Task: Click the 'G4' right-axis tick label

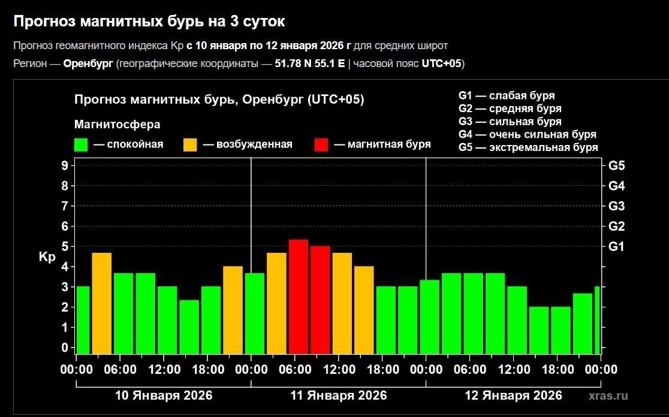Action: [616, 186]
